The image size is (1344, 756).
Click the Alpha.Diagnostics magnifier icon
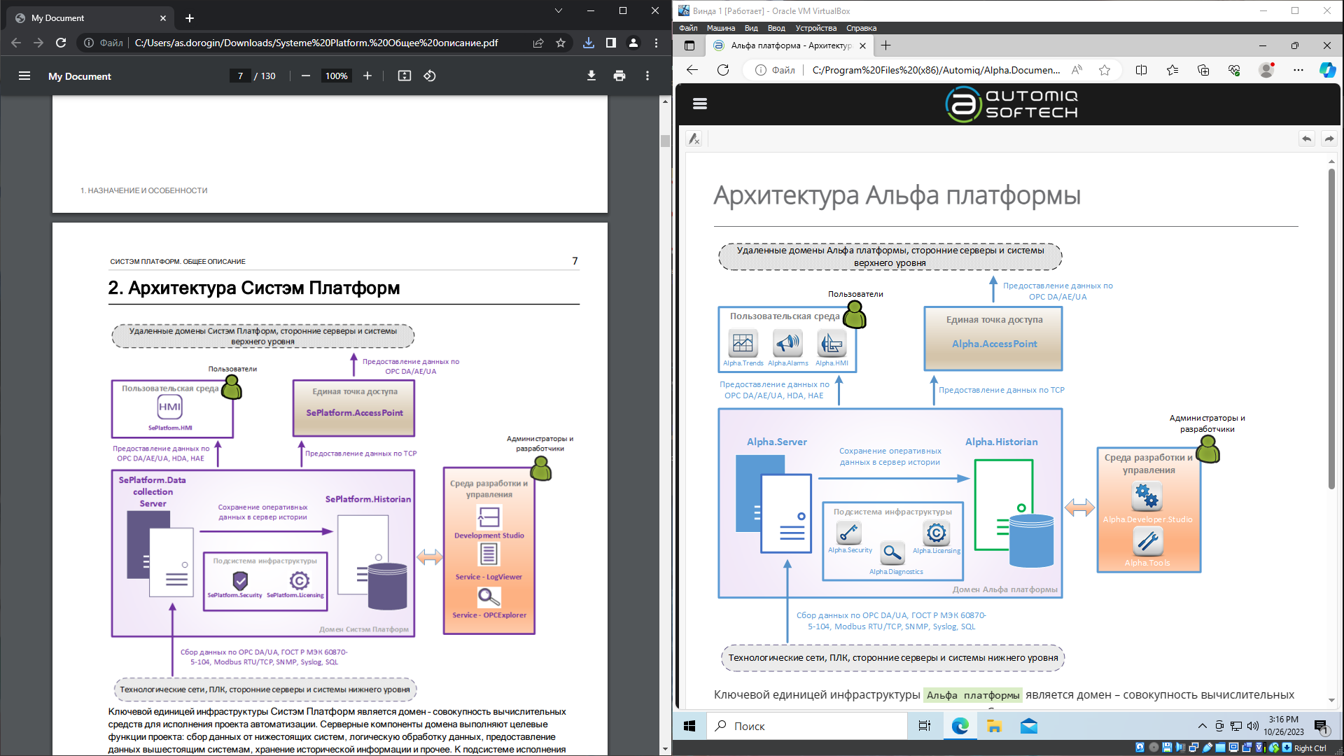[892, 554]
